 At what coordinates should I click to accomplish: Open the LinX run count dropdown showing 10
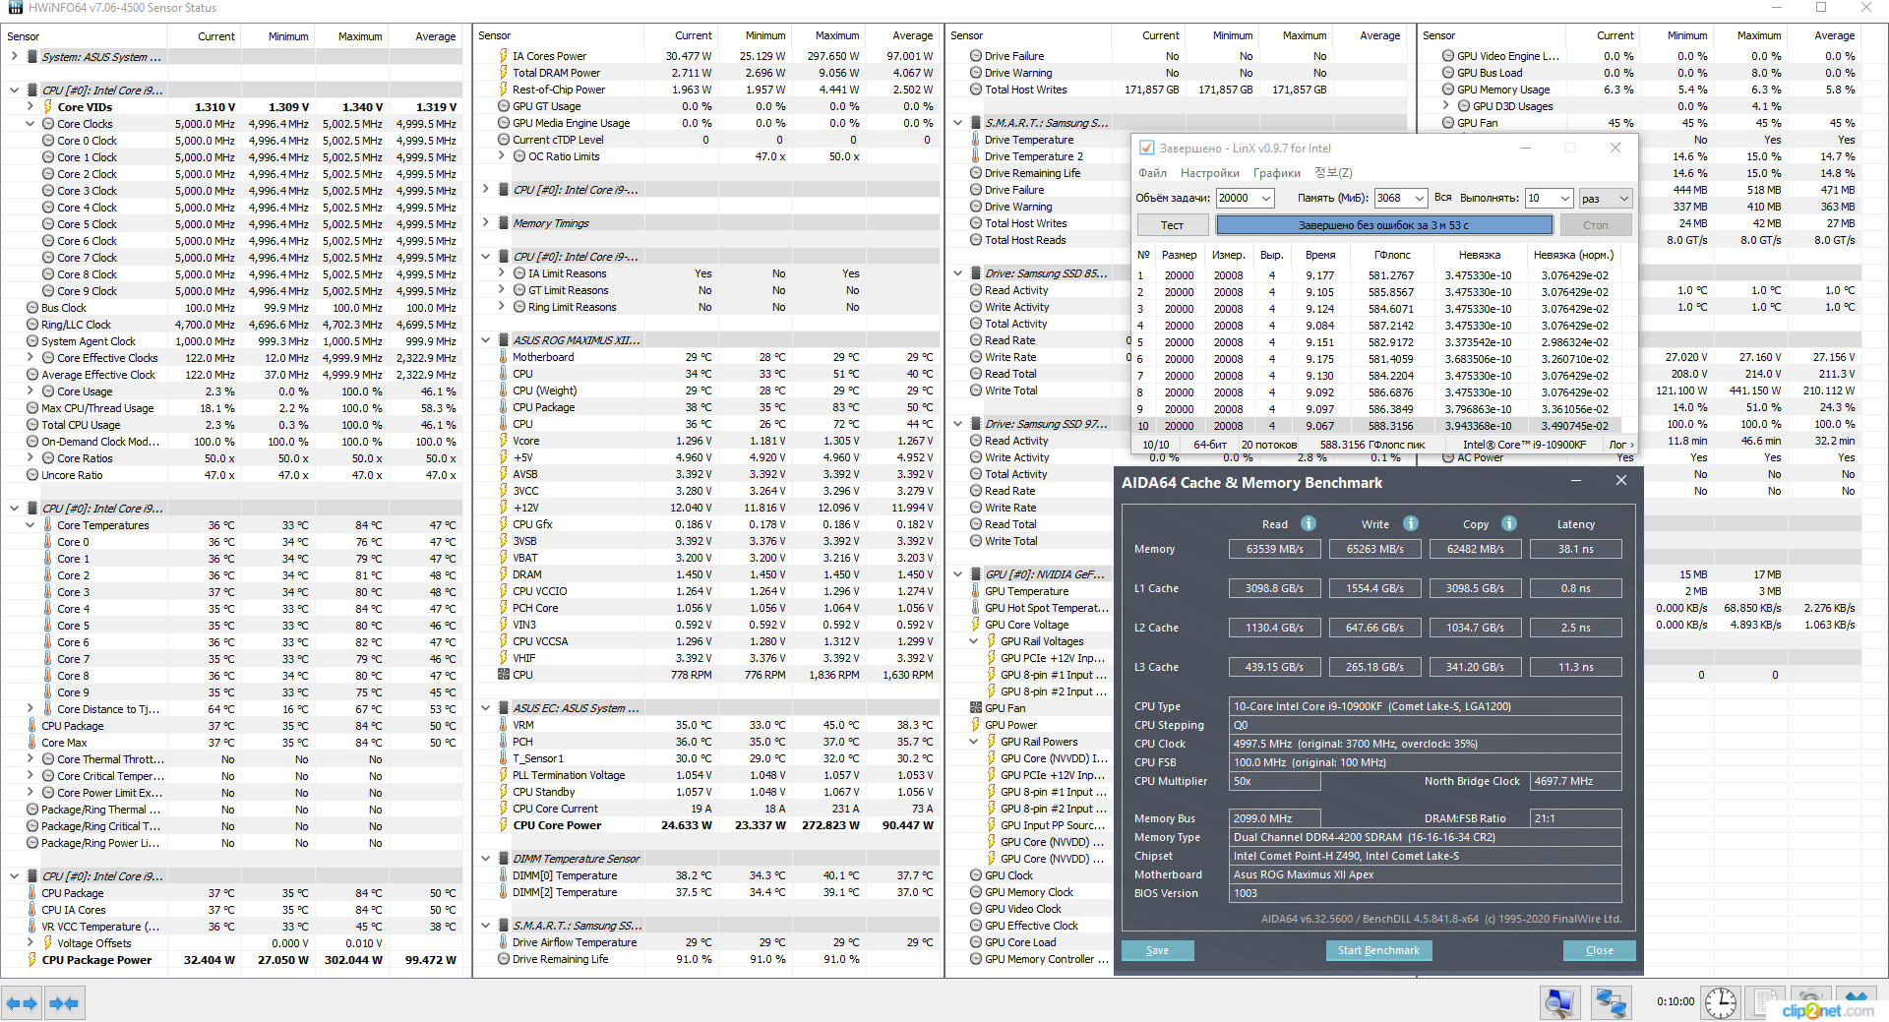pos(1565,198)
